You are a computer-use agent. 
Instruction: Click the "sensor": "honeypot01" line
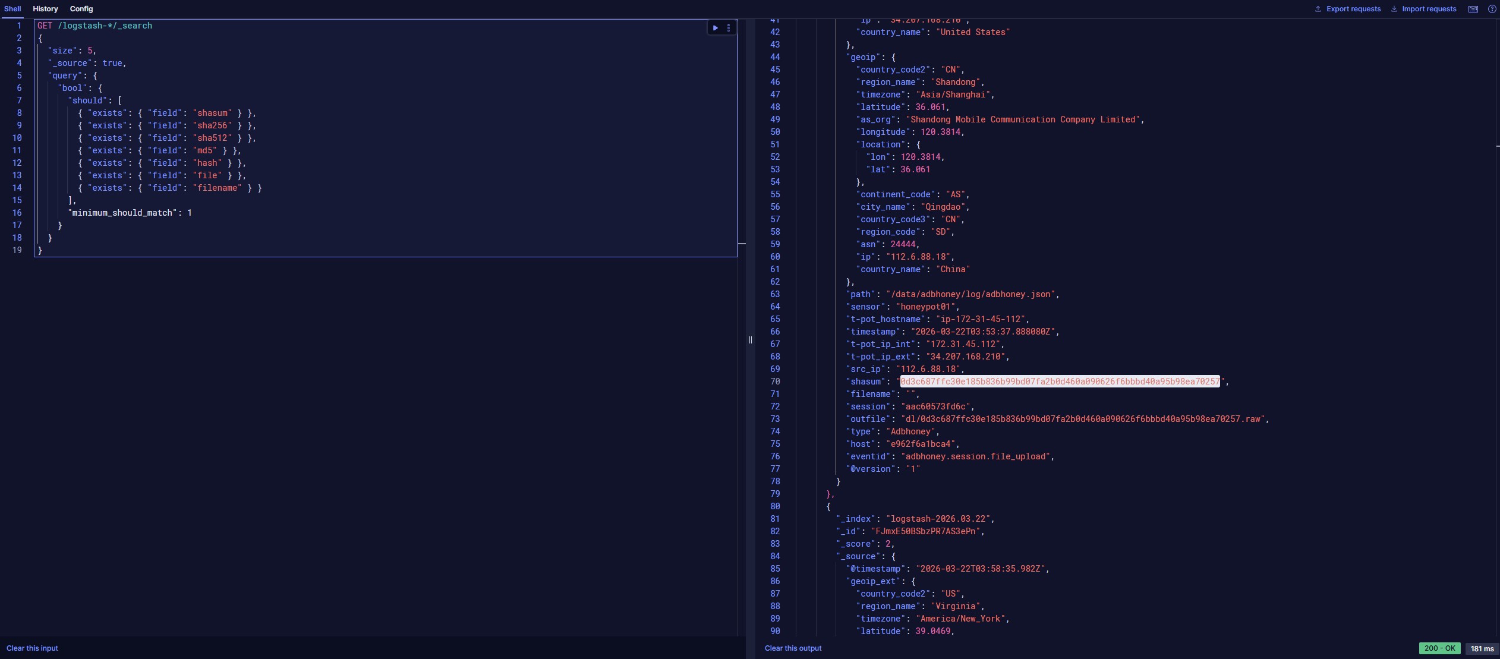(903, 307)
